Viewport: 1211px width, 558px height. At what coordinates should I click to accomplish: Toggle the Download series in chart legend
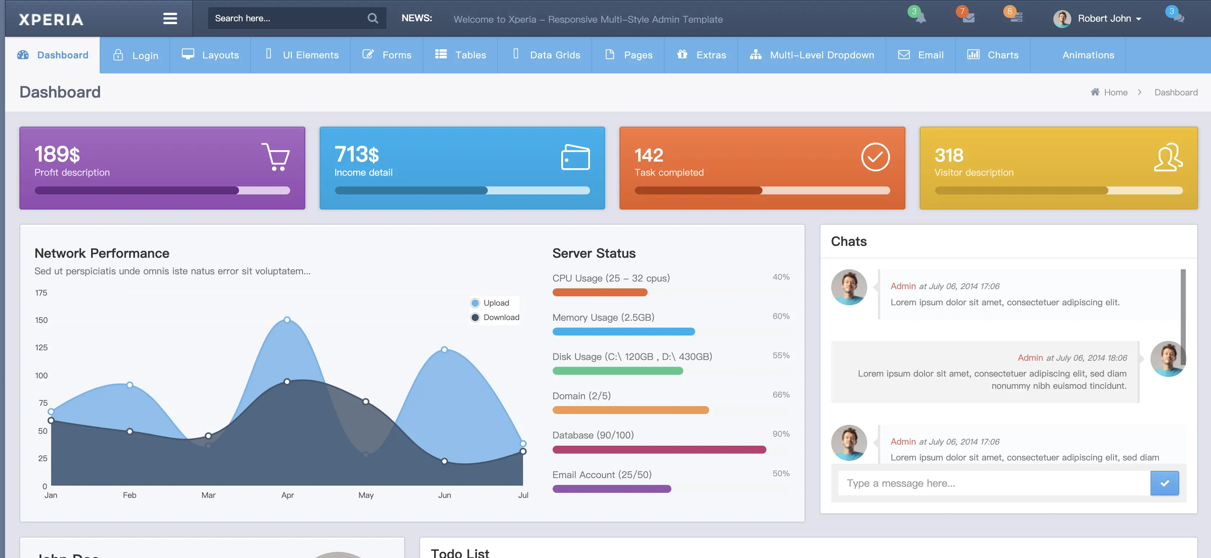pyautogui.click(x=495, y=318)
